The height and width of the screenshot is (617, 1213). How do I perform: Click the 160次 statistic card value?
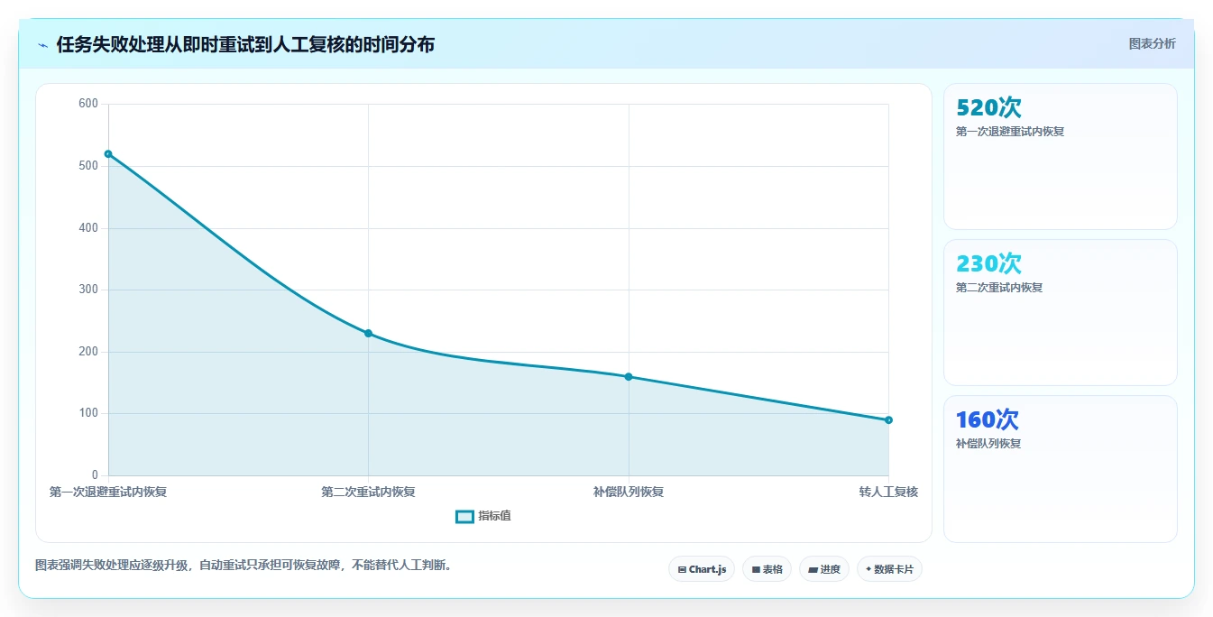987,420
